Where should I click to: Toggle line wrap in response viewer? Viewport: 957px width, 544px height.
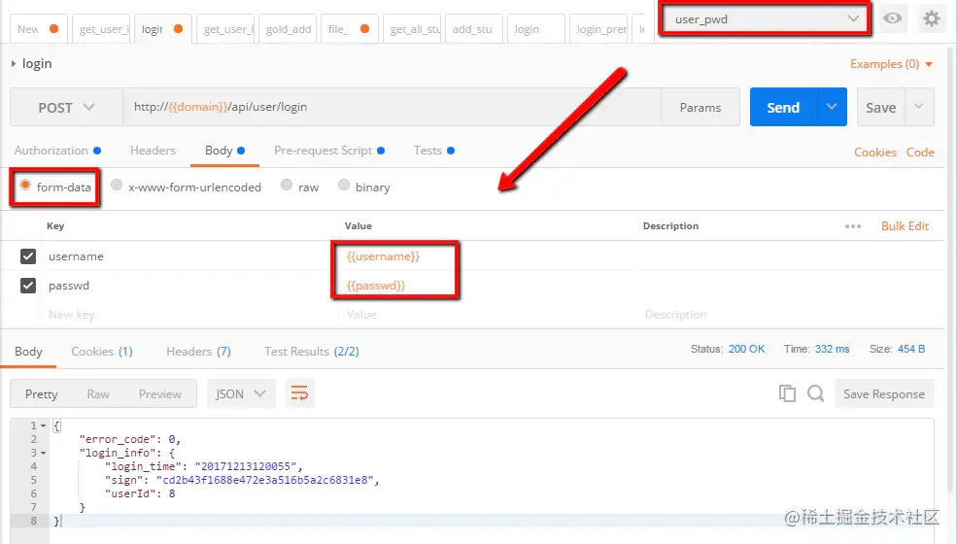pyautogui.click(x=299, y=393)
